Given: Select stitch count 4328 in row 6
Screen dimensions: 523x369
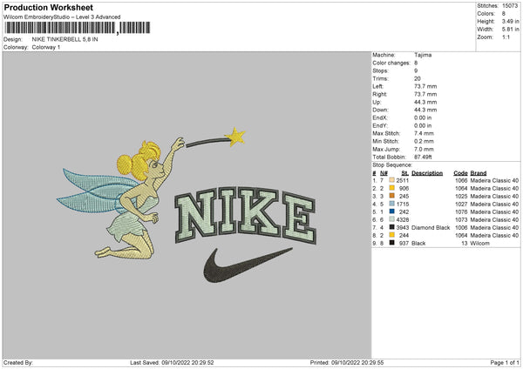Looking at the screenshot, I should pos(402,220).
